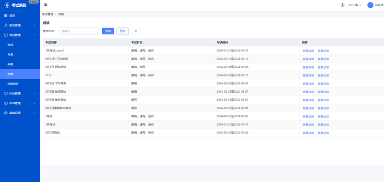
Task: Toggle the sidebar collapse hamburger icon
Action: pyautogui.click(x=46, y=5)
